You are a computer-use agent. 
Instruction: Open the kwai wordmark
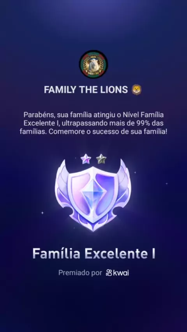click(121, 273)
